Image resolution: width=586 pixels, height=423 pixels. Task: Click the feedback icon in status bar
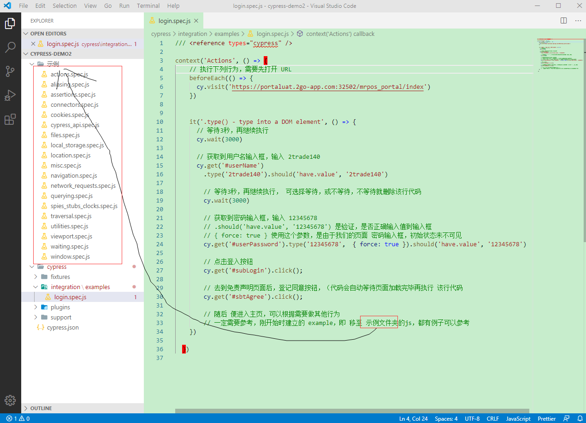point(567,418)
